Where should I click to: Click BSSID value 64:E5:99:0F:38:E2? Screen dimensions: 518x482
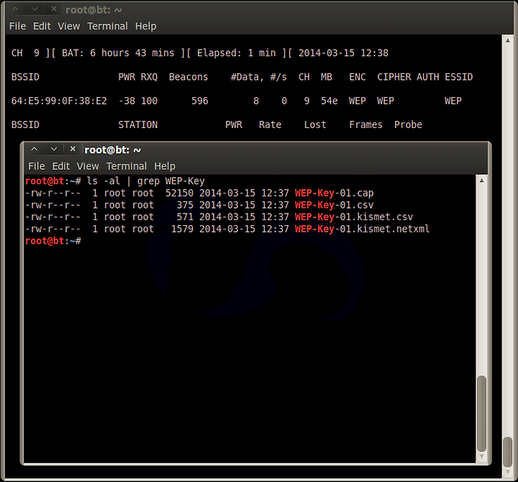59,101
